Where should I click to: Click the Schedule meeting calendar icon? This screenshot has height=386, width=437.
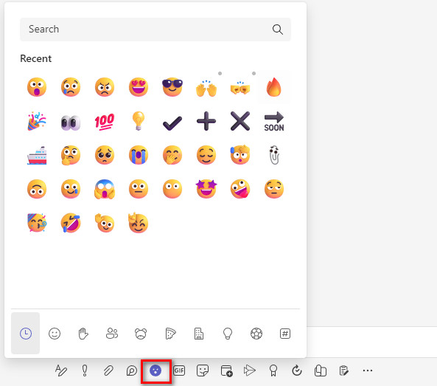[x=226, y=371]
